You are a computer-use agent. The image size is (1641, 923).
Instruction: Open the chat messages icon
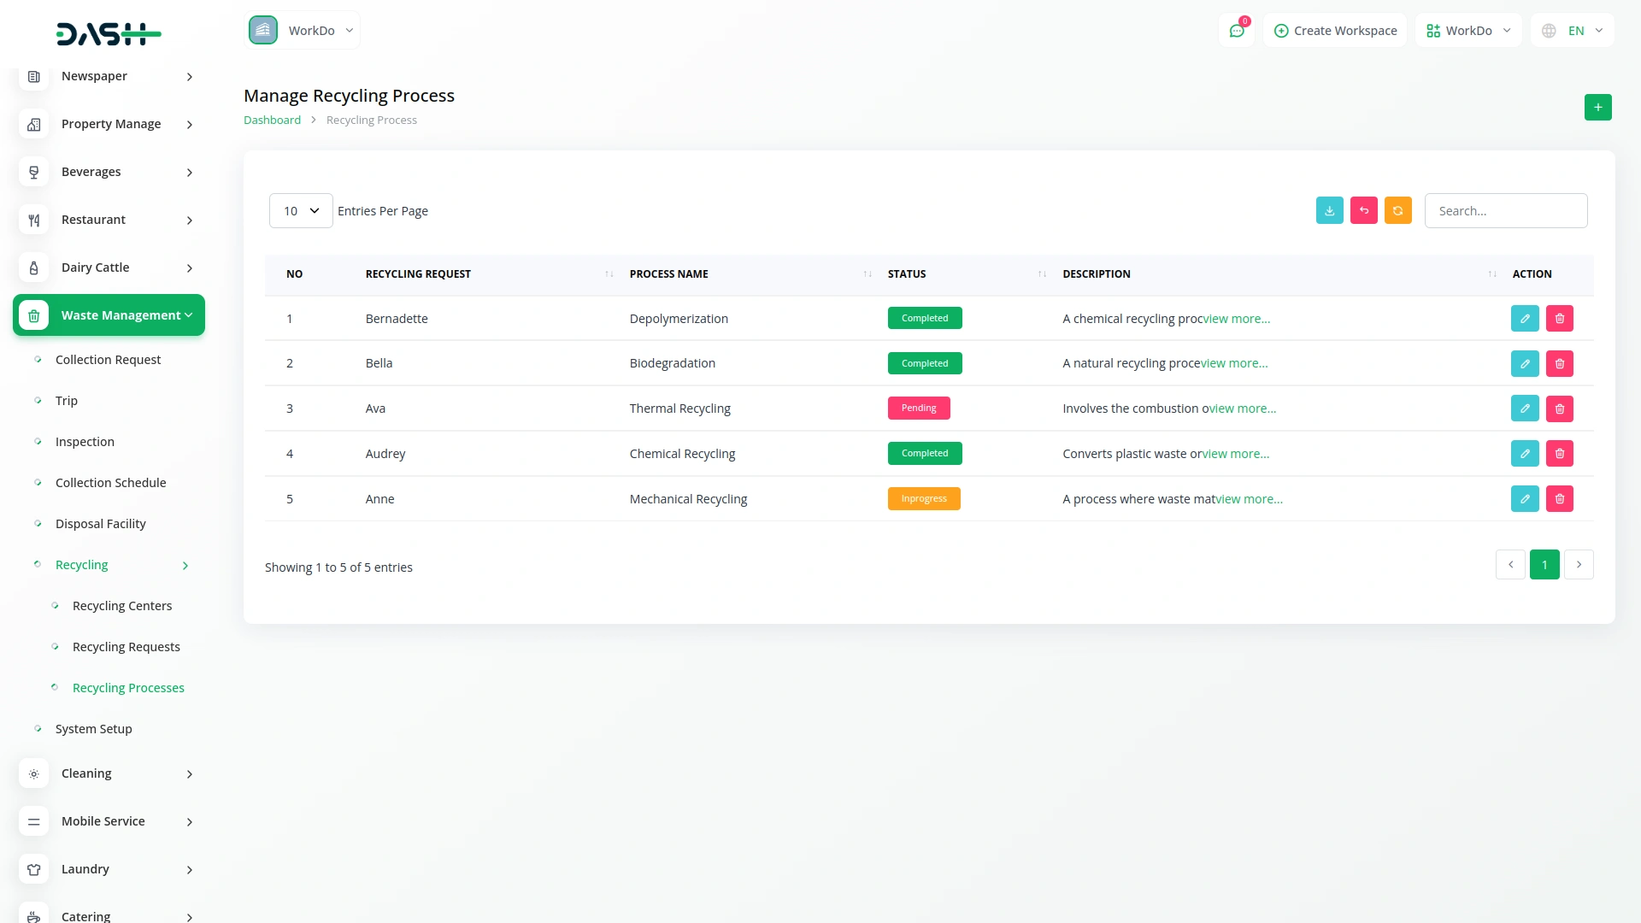[x=1236, y=31]
